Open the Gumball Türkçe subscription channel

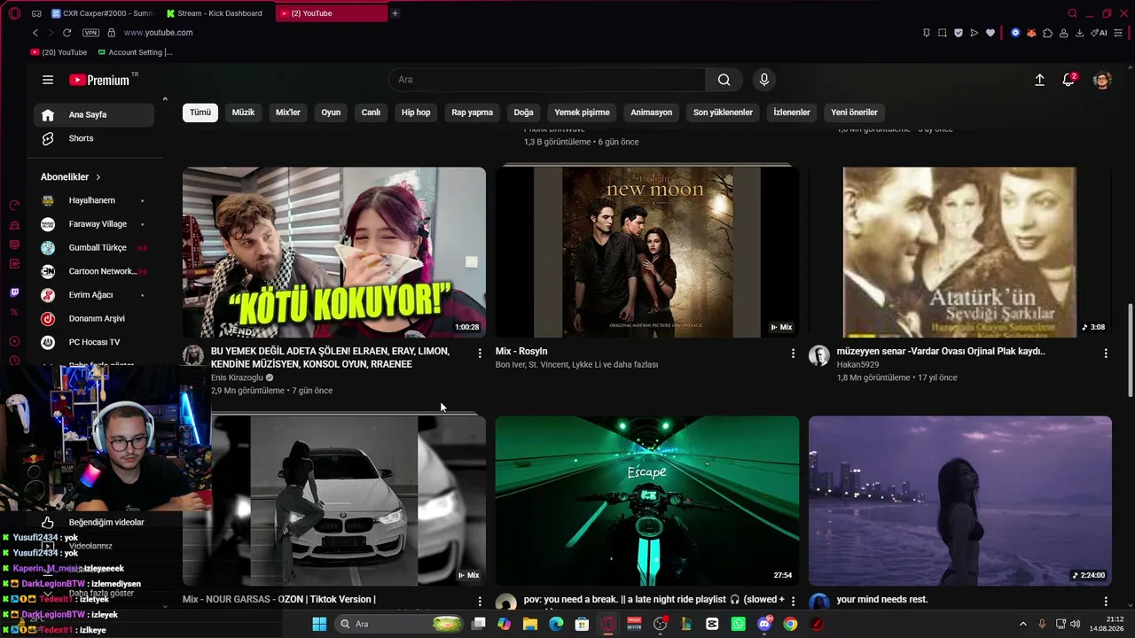click(94, 248)
